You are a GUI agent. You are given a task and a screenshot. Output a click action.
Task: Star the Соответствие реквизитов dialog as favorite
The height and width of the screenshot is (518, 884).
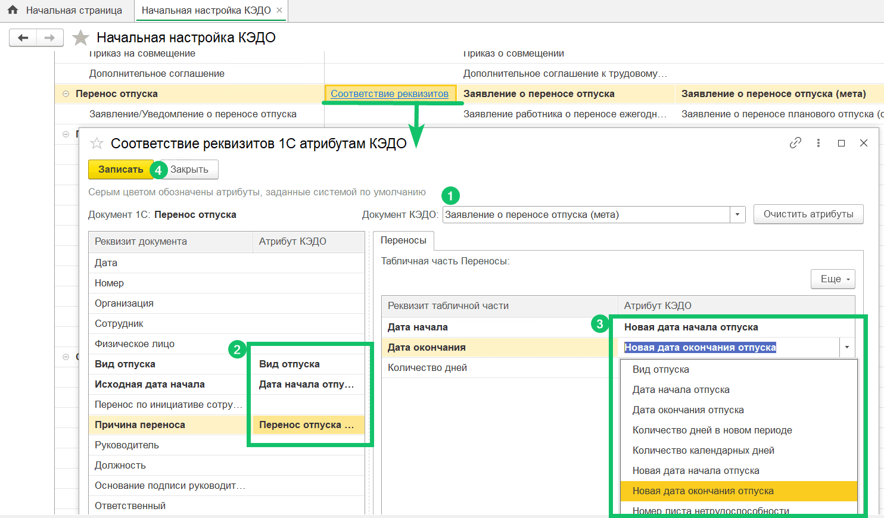point(97,143)
